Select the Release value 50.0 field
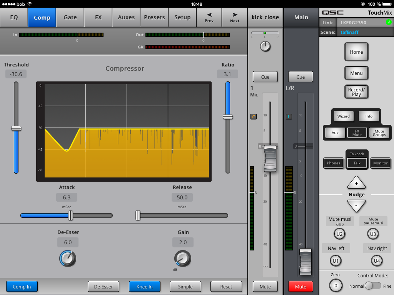 (x=182, y=197)
